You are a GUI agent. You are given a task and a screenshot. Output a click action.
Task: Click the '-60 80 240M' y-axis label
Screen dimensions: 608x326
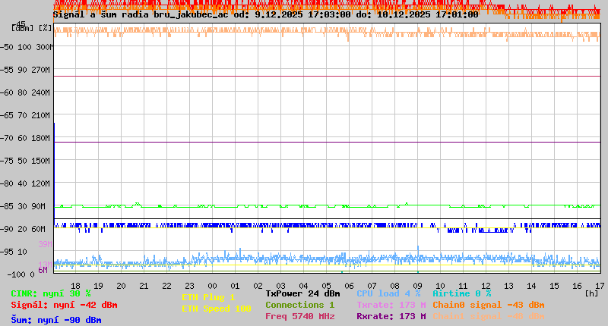pos(25,92)
